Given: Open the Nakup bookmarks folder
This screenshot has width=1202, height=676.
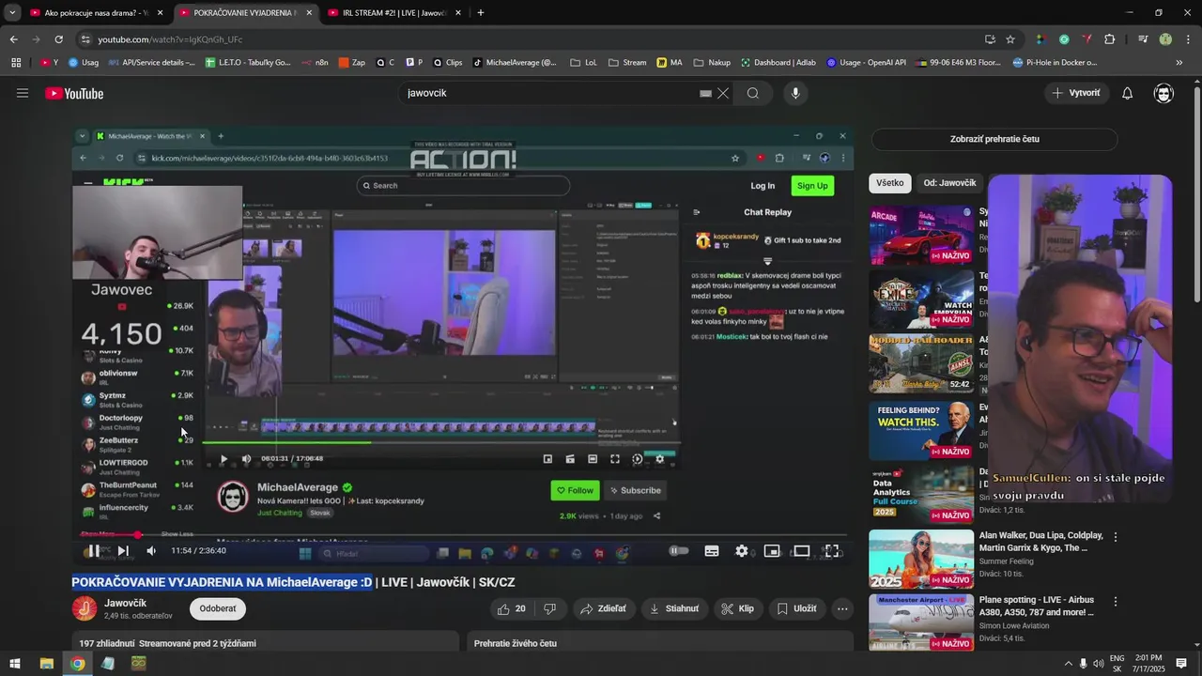Looking at the screenshot, I should (x=712, y=63).
